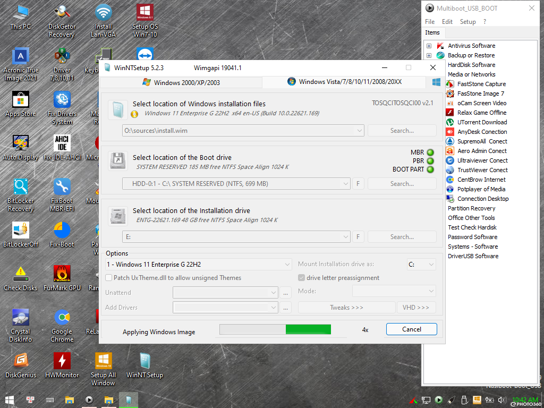Open Installation drive E: dropdown

[x=345, y=237]
